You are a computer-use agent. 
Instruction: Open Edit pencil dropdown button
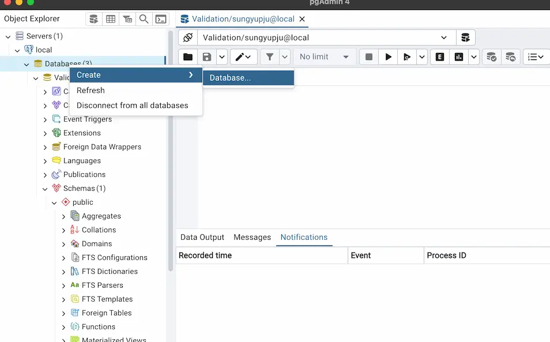[x=243, y=57]
